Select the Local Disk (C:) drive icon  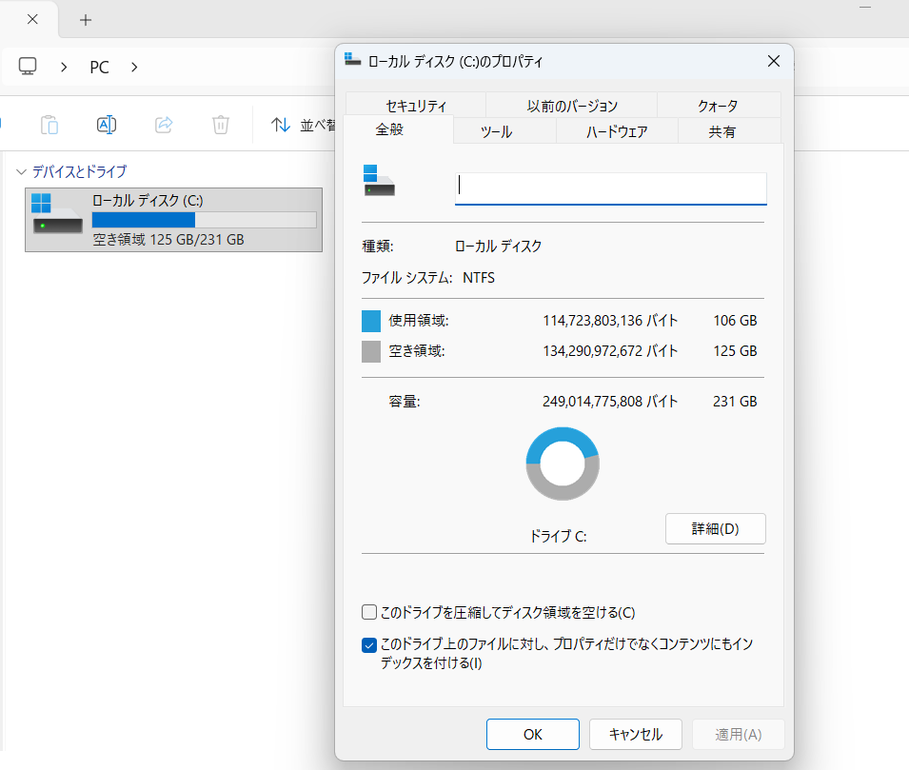coord(57,214)
